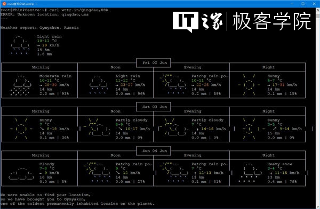Click the scrollbar down arrow at bottom
The image size is (320, 209).
coord(318,207)
